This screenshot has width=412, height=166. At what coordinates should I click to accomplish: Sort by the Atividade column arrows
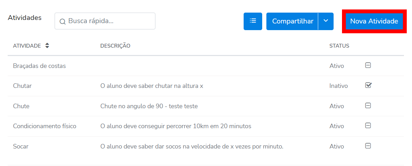47,46
